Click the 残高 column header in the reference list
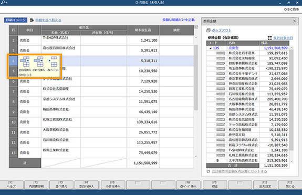 274,43
